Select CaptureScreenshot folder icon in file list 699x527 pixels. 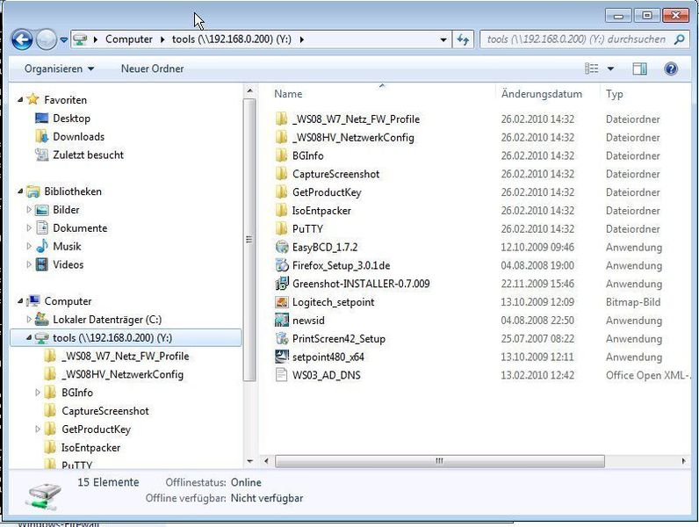pyautogui.click(x=281, y=174)
